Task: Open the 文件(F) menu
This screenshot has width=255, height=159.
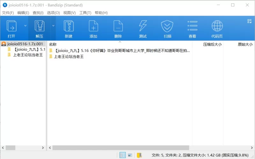Action: click(8, 13)
